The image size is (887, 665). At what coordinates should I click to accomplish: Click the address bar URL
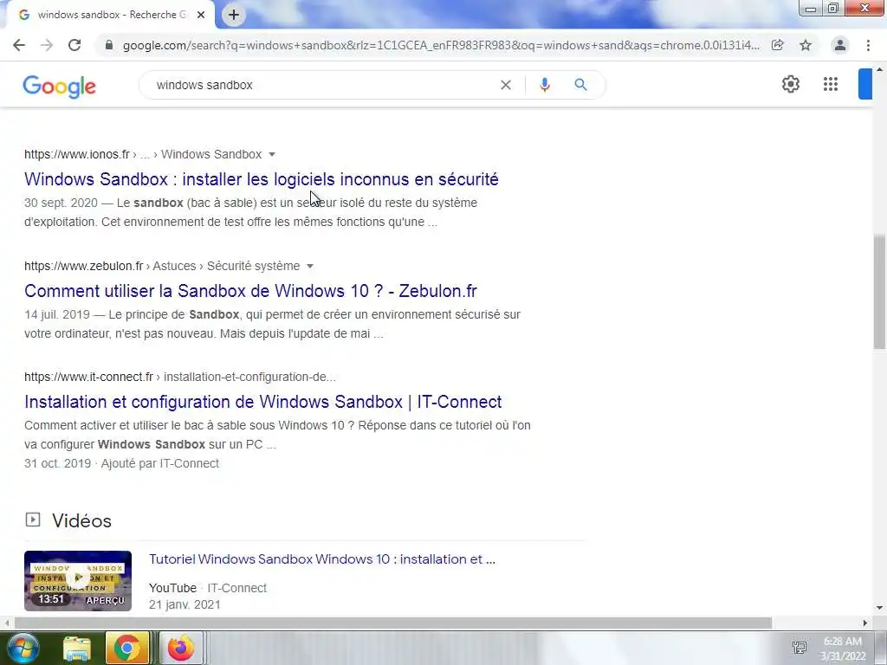click(441, 45)
